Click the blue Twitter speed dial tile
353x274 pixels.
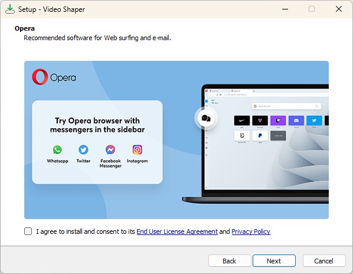pyautogui.click(x=314, y=120)
